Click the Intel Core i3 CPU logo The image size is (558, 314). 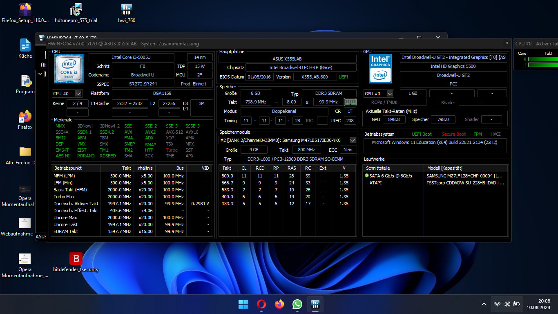click(69, 69)
